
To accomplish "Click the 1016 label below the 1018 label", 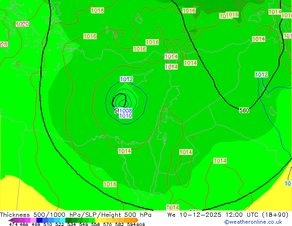I will pyautogui.click(x=90, y=36).
